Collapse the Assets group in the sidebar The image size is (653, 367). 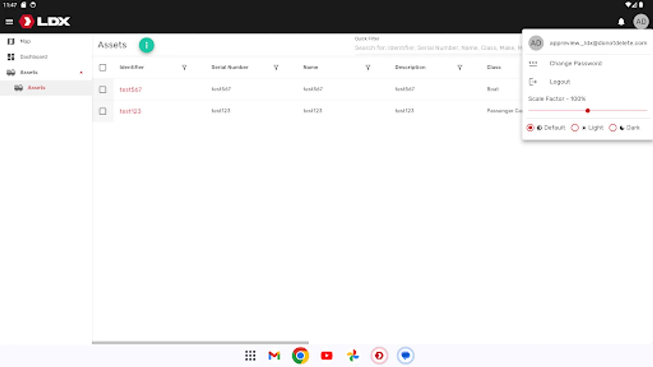point(81,72)
